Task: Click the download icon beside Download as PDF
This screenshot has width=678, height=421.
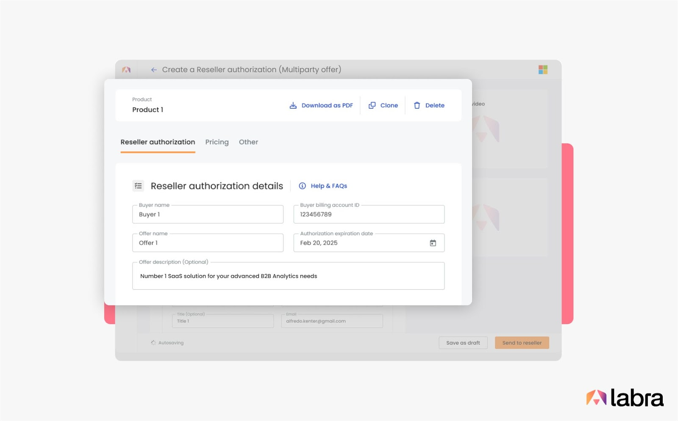Action: click(x=293, y=105)
